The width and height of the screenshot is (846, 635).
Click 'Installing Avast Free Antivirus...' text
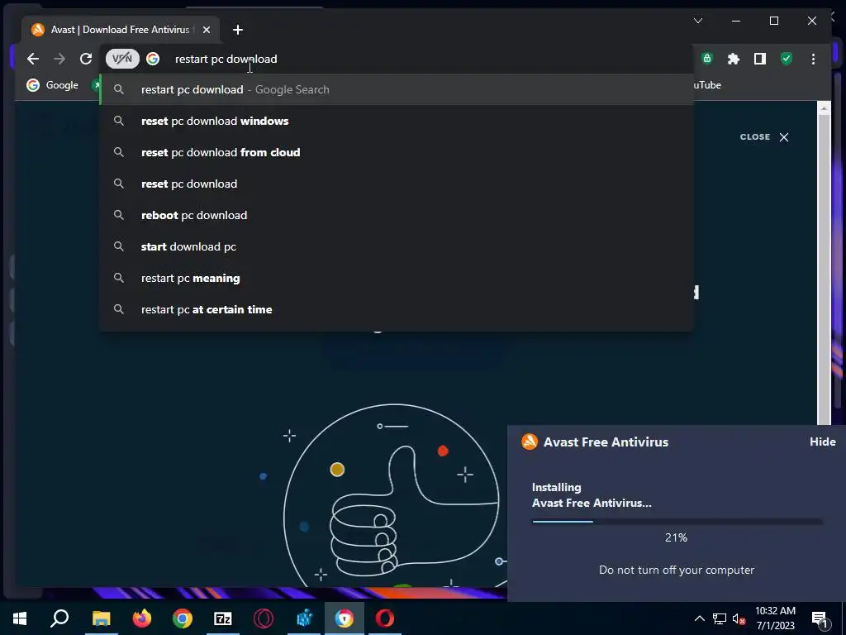pos(592,495)
